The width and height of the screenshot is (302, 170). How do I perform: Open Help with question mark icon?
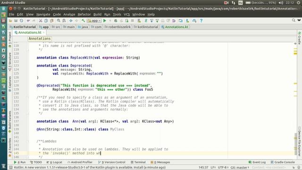[201, 21]
